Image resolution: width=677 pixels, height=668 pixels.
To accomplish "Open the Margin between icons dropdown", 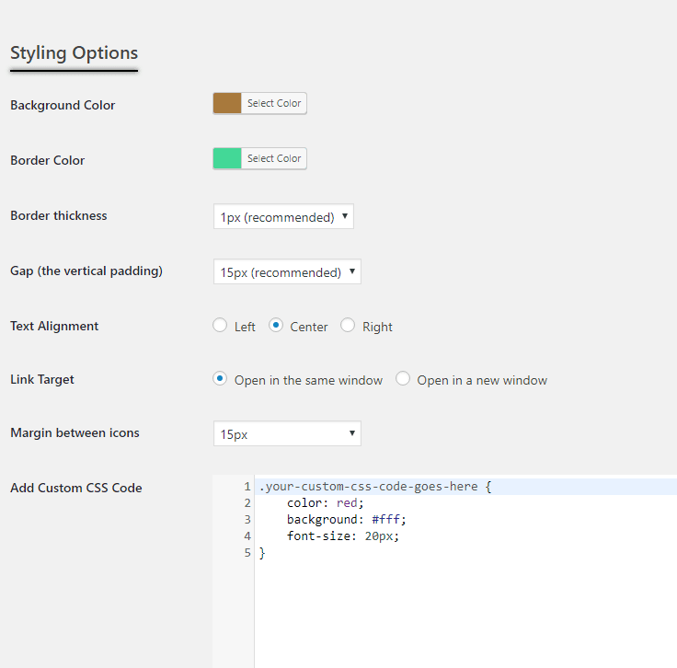I will (x=287, y=433).
